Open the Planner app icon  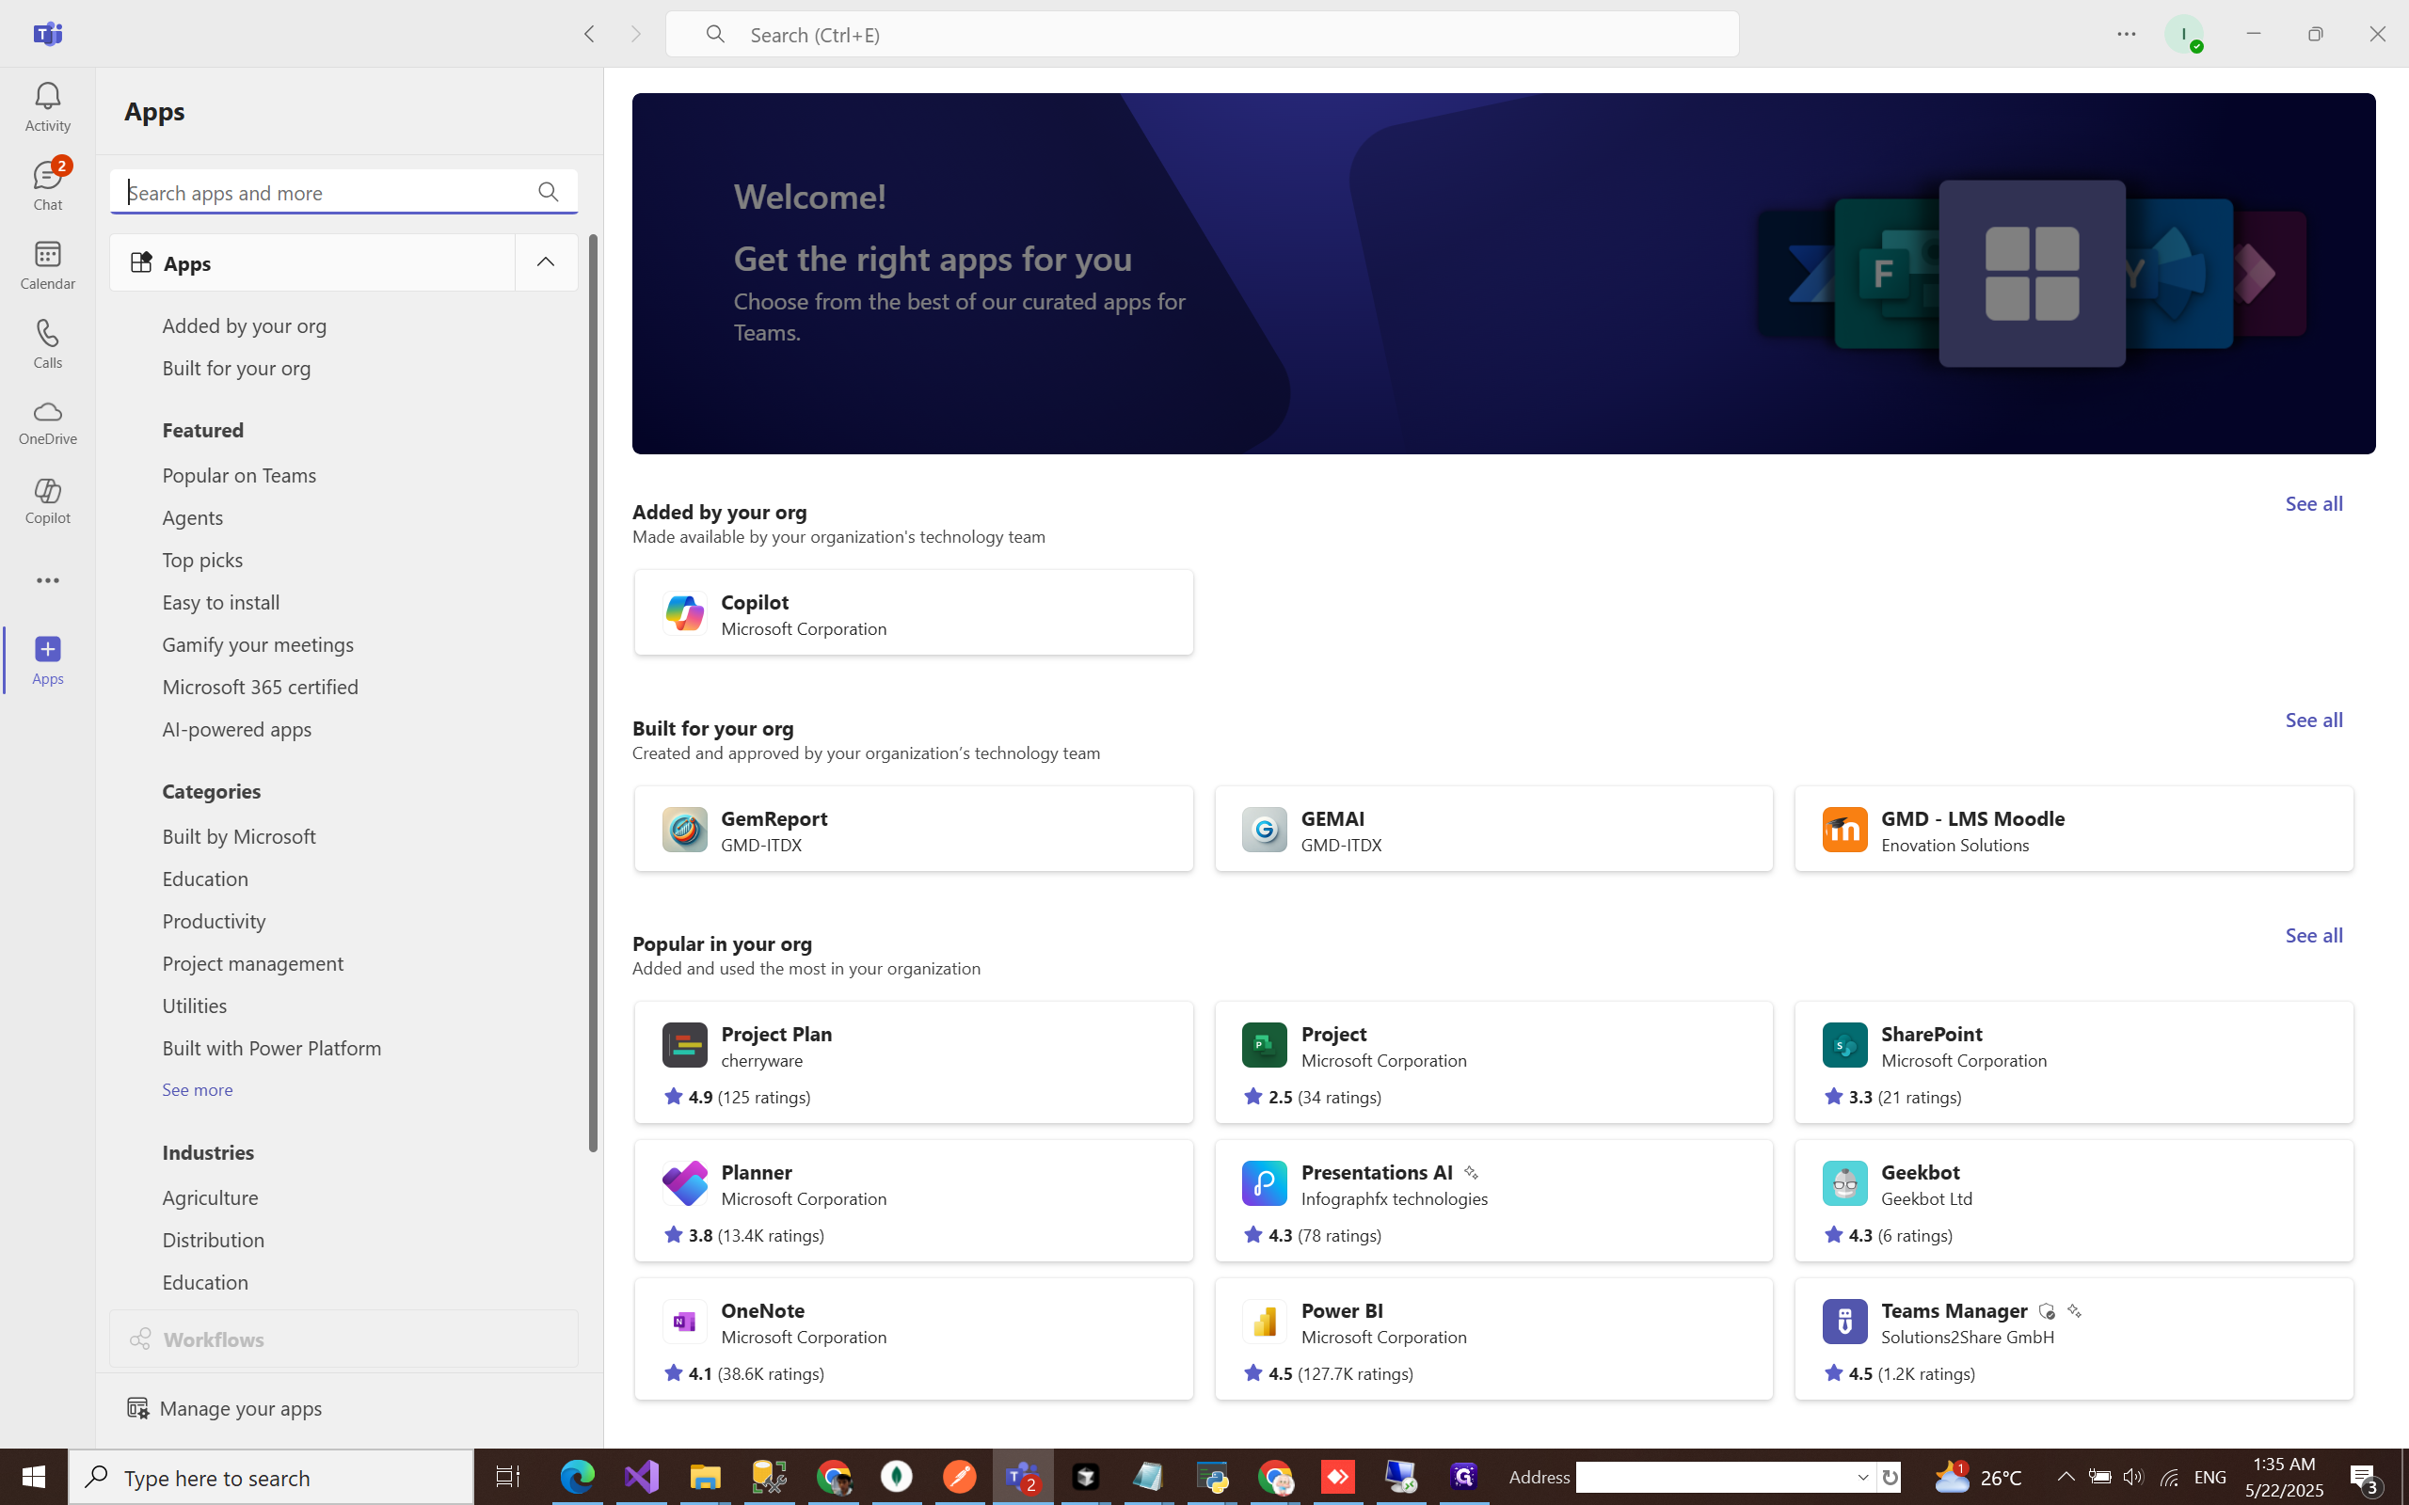[685, 1183]
